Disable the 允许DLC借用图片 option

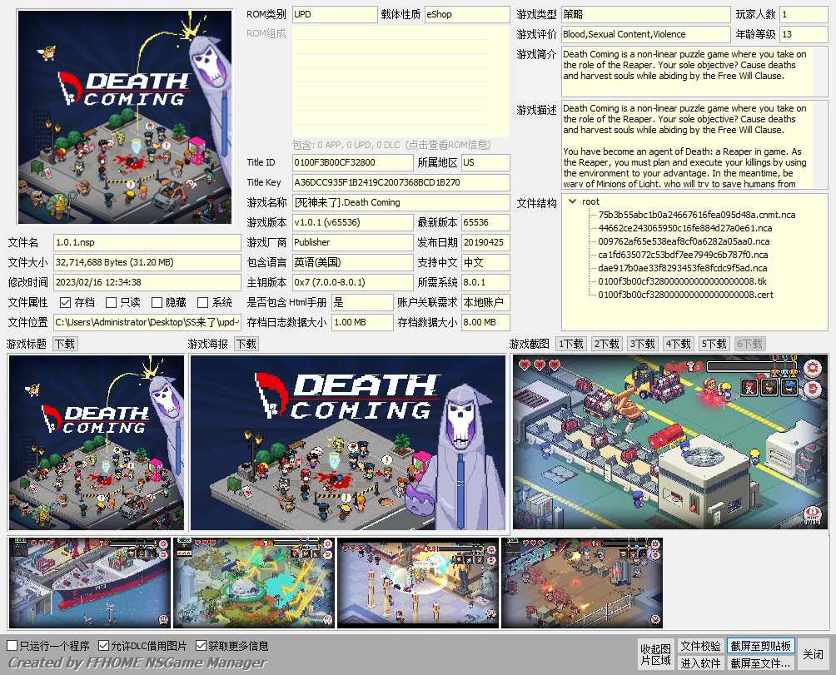[104, 646]
